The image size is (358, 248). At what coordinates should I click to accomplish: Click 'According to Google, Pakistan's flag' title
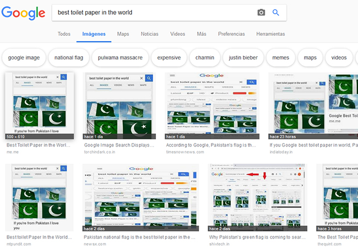[x=211, y=145]
